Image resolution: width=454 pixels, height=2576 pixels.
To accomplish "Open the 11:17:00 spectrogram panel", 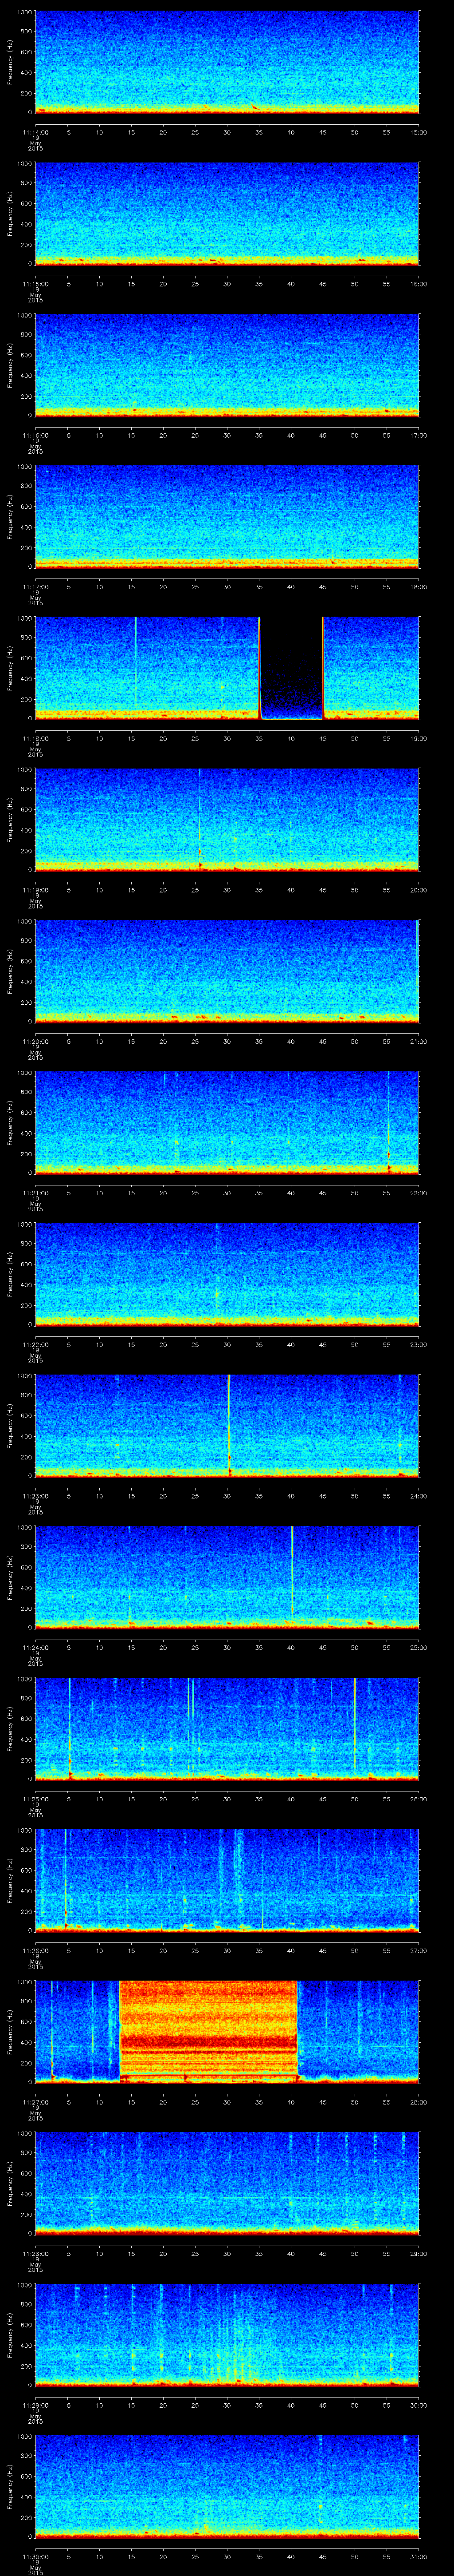I will pos(227,516).
